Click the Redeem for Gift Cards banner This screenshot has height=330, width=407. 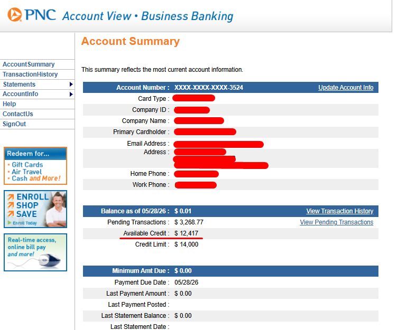(x=35, y=166)
